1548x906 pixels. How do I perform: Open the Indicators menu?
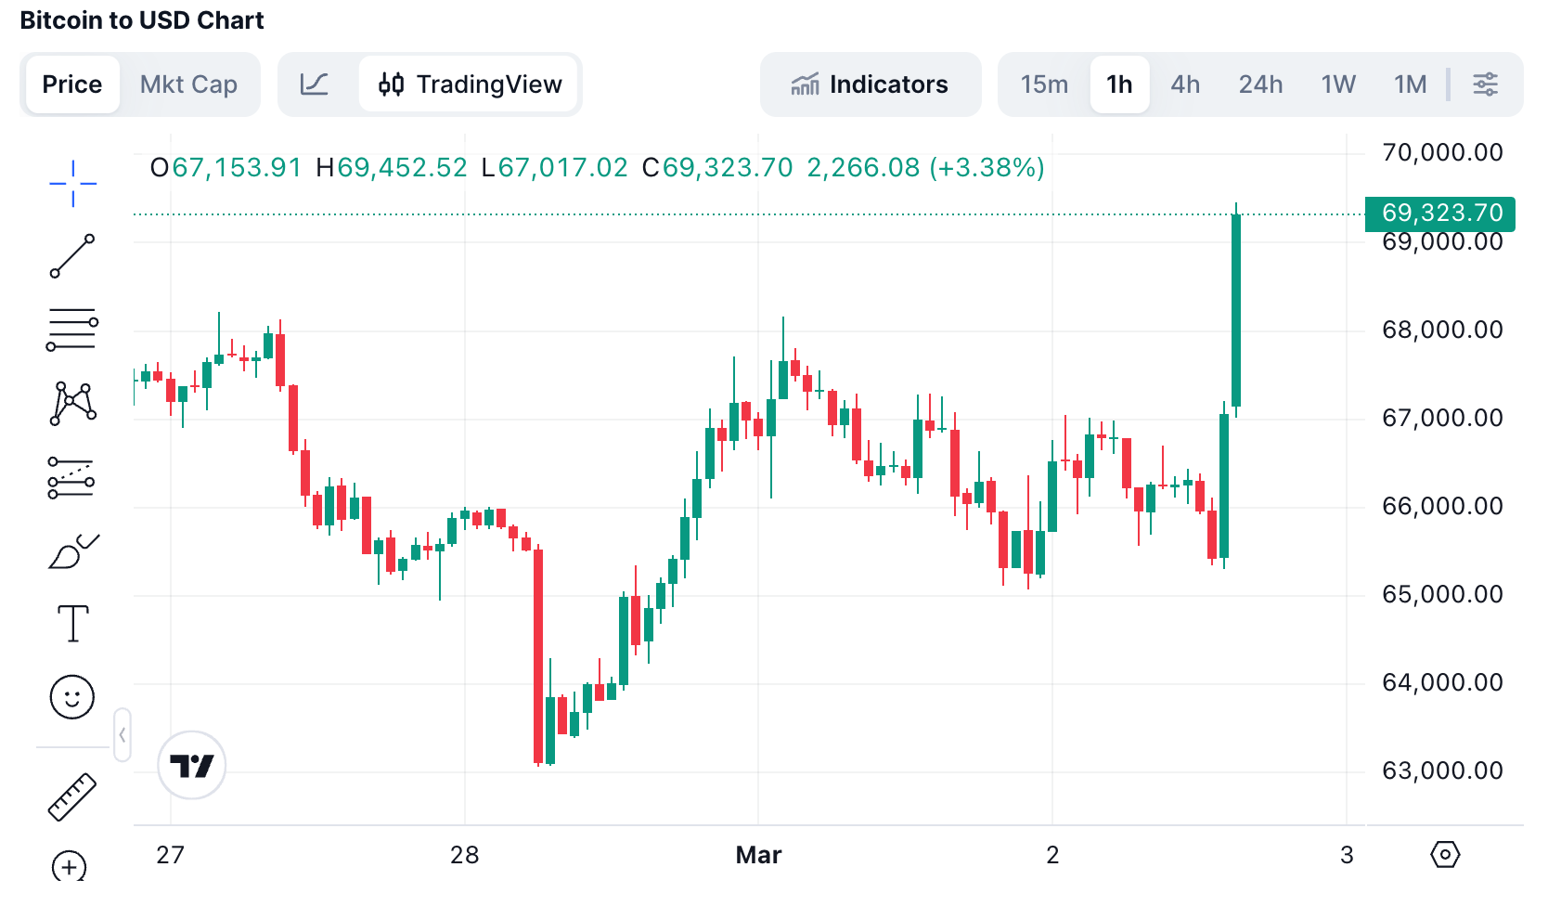tap(870, 84)
